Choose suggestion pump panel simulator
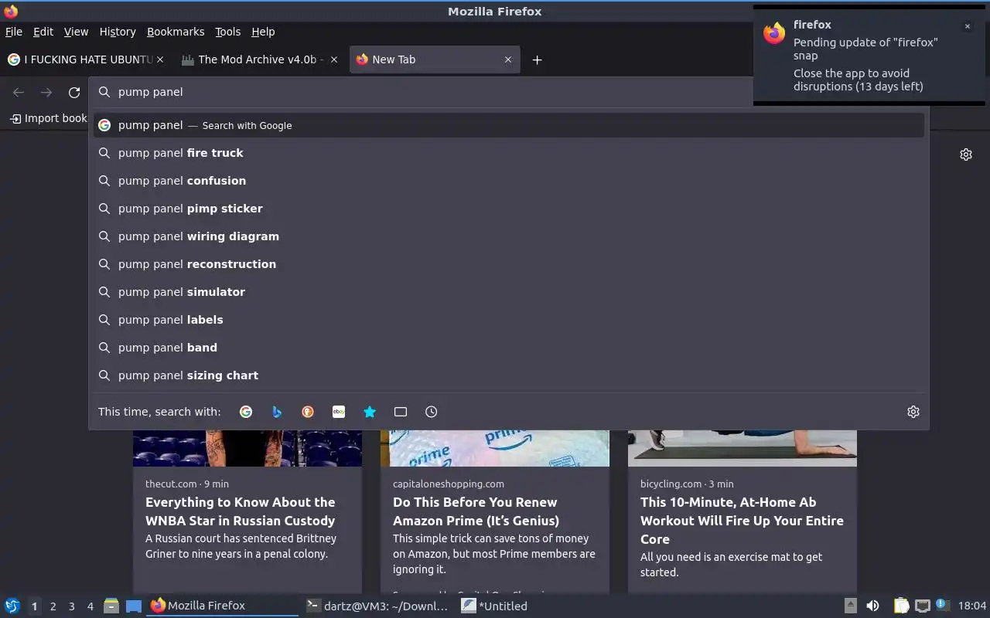The image size is (990, 618). pyautogui.click(x=509, y=292)
